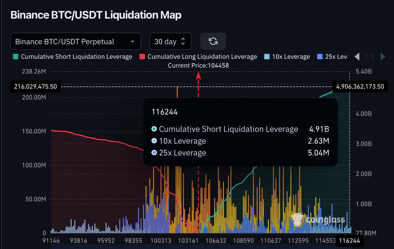
Task: Click the 93816 x-axis label
Action: 79,241
